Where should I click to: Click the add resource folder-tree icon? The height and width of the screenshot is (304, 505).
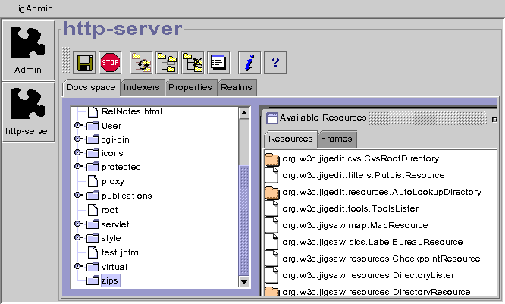tap(167, 61)
